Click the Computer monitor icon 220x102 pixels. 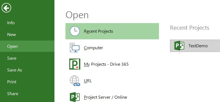[x=75, y=48]
